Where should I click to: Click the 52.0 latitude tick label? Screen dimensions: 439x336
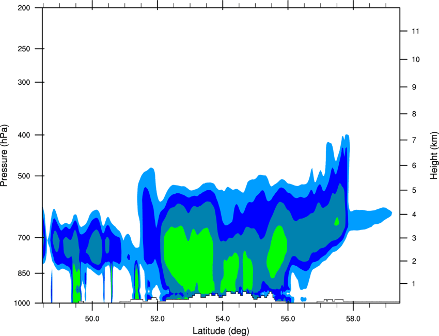click(x=158, y=319)
